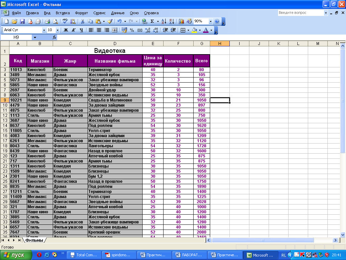Click the пуск Start button
Image resolution: width=346 pixels, height=260 pixels.
pyautogui.click(x=16, y=255)
